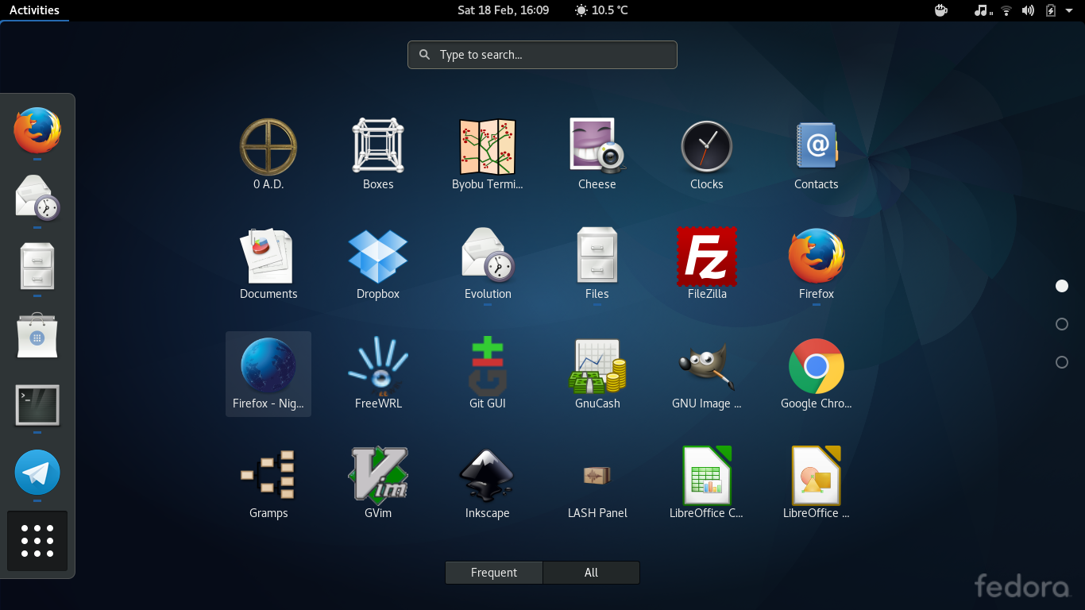Go to third app page indicator
Screen dimensions: 1085x610
click(1062, 362)
